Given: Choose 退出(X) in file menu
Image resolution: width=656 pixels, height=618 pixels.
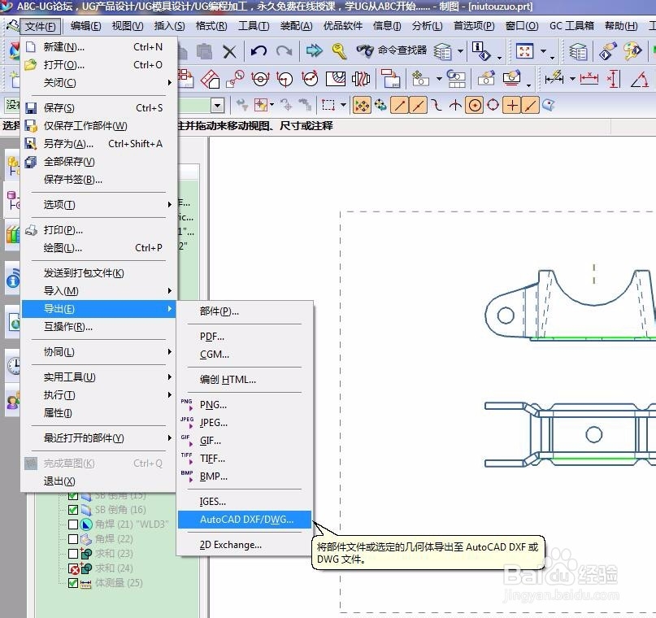Looking at the screenshot, I should (98, 481).
